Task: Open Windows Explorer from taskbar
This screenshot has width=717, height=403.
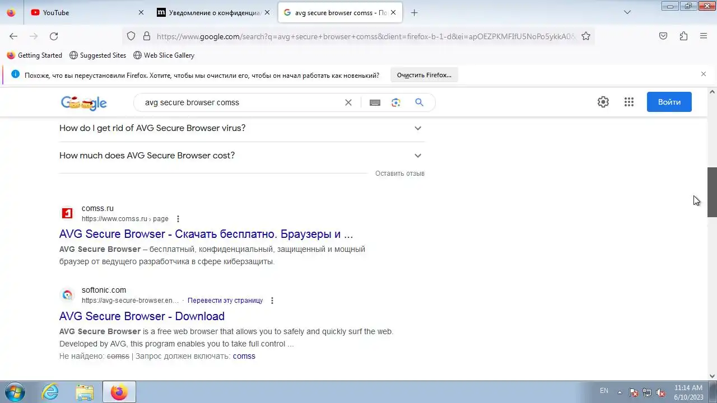Action: coord(85,392)
